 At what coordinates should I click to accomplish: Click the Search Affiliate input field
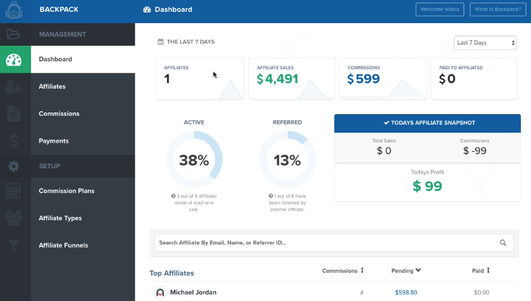click(x=334, y=243)
